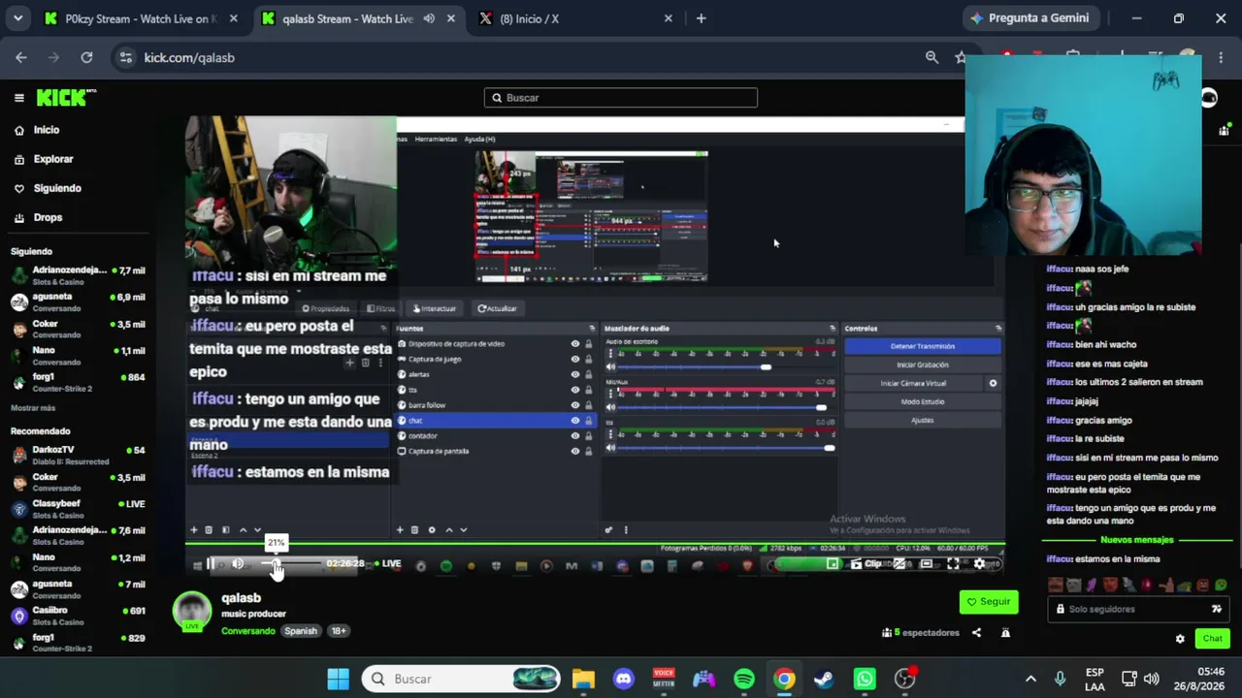Share the qalasb stream
The width and height of the screenshot is (1242, 698).
coord(976,633)
